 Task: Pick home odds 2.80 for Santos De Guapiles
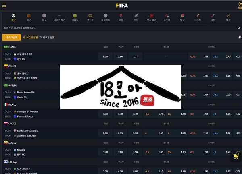click(105, 133)
